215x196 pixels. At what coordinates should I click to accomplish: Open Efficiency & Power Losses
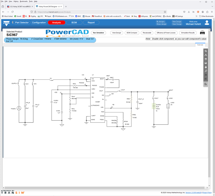166,33
